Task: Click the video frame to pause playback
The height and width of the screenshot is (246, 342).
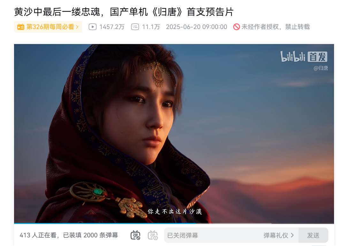Action: [x=174, y=133]
